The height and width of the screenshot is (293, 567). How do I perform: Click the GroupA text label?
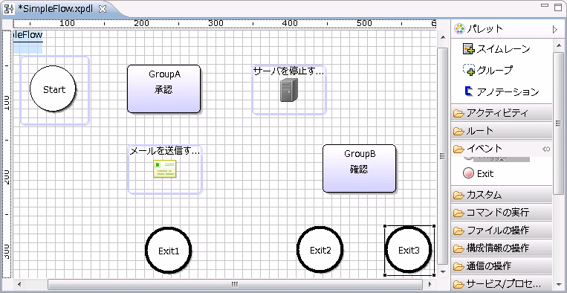coord(164,74)
